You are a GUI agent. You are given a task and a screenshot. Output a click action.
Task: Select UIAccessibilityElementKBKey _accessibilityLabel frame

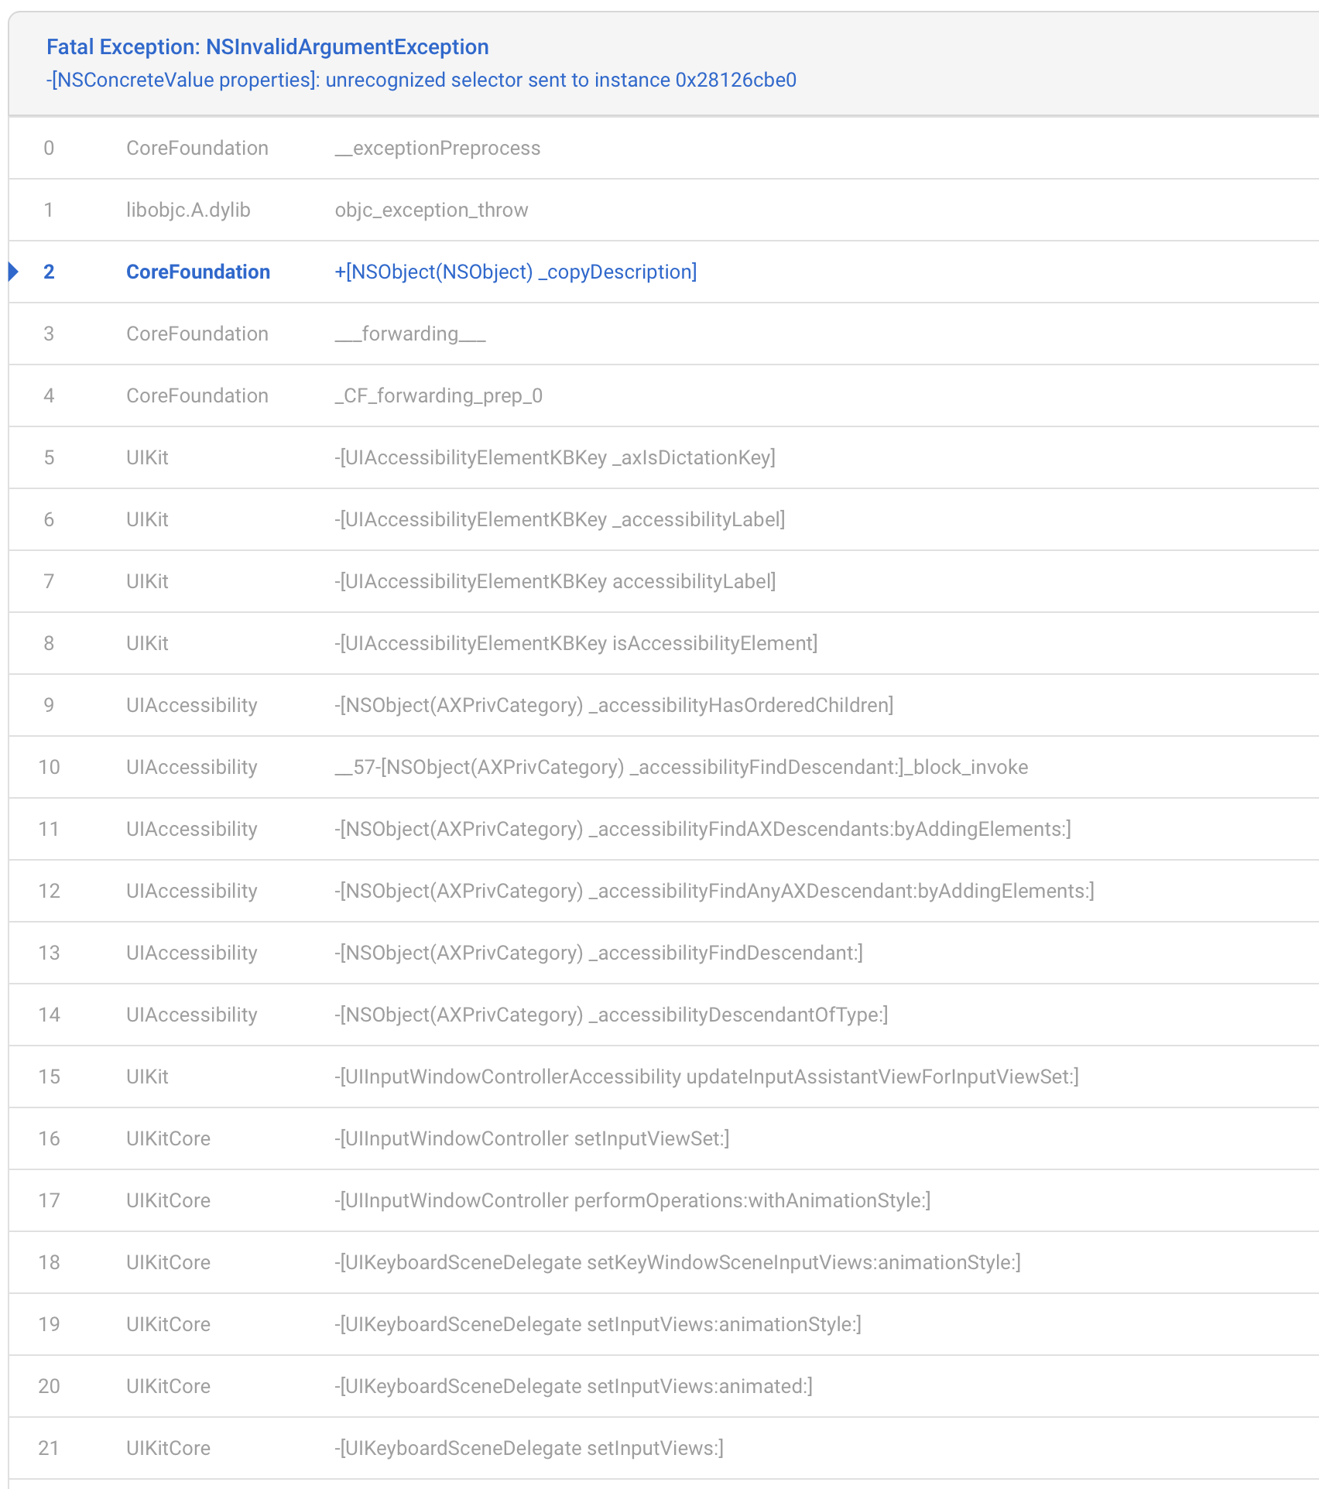click(x=559, y=519)
